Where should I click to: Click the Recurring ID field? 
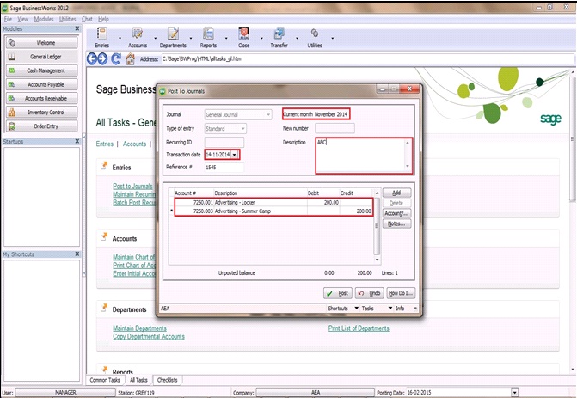(224, 142)
